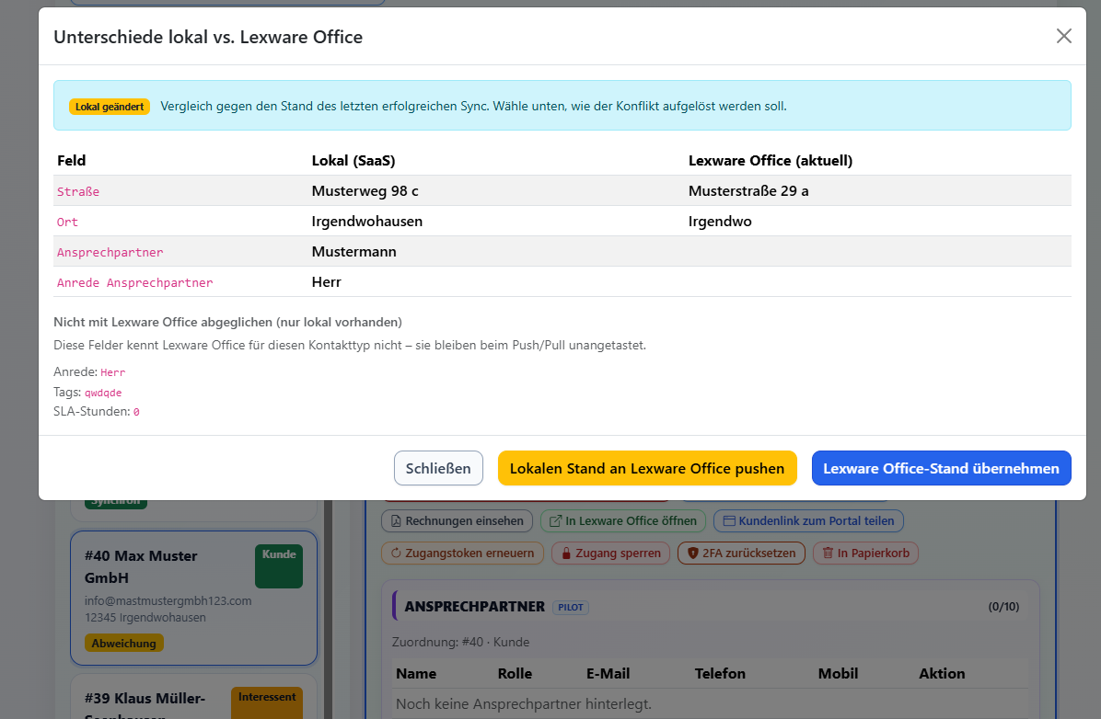Image resolution: width=1101 pixels, height=719 pixels.
Task: Open Rechnungen einsehen in background page
Action: 458,521
